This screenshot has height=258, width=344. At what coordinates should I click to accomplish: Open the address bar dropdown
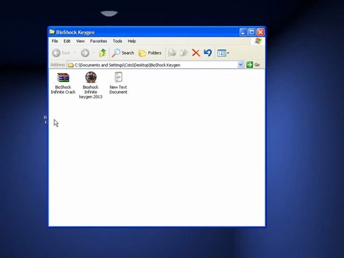(240, 65)
